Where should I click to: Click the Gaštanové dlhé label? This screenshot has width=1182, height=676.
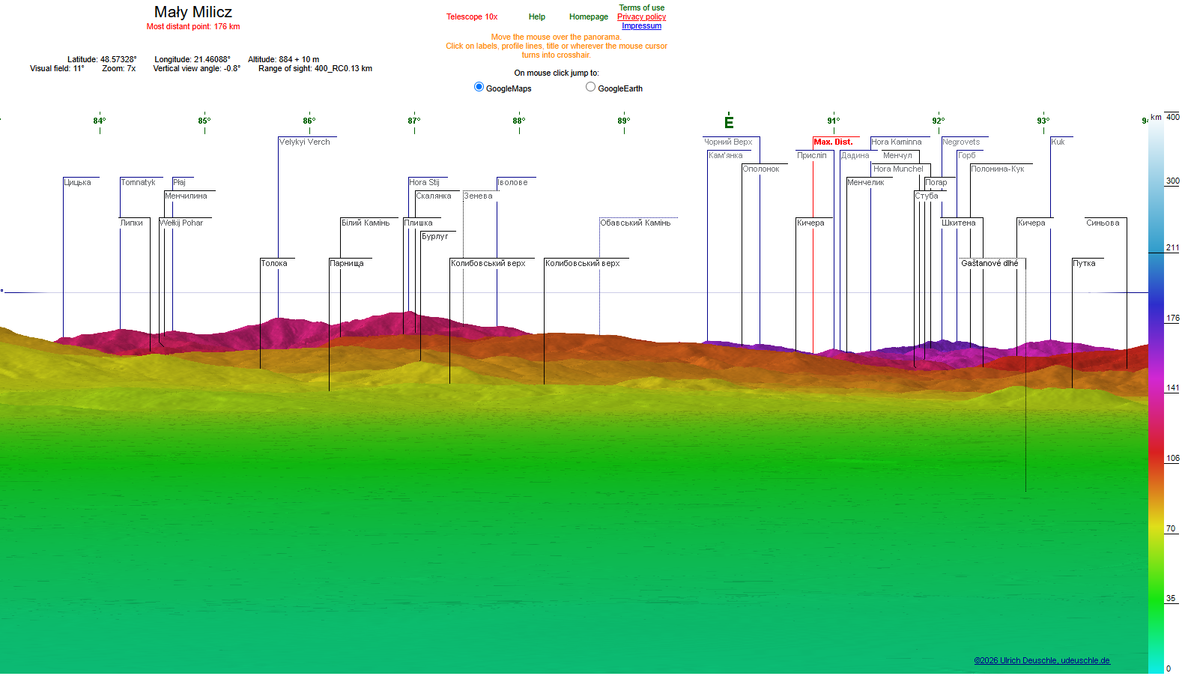(x=989, y=263)
